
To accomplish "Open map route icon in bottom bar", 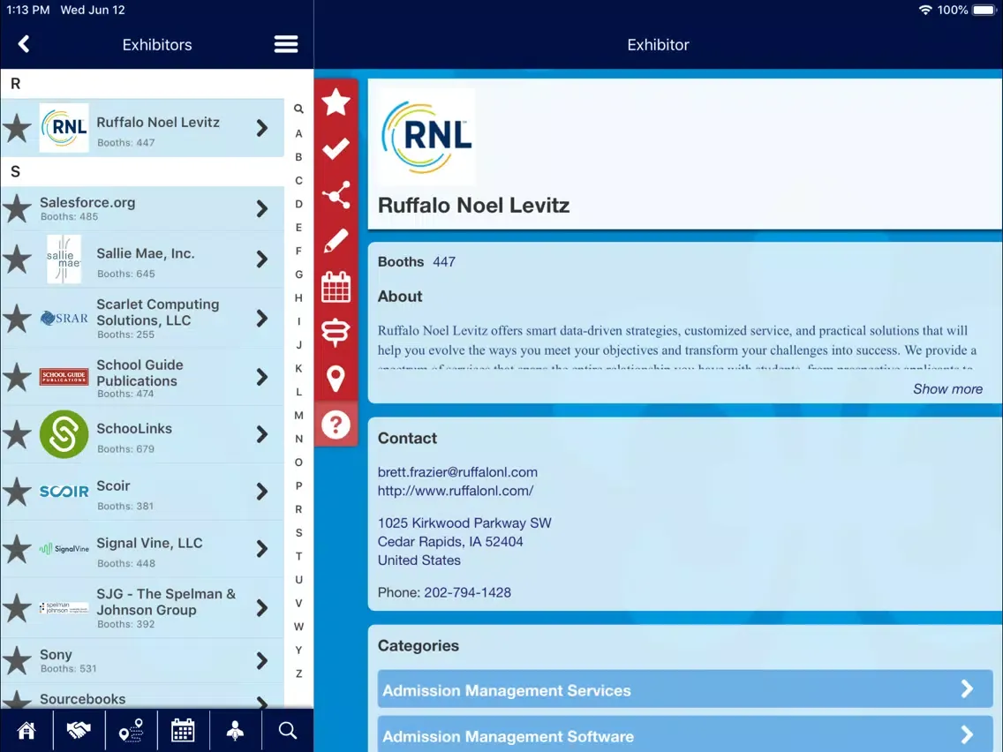I will click(x=132, y=730).
